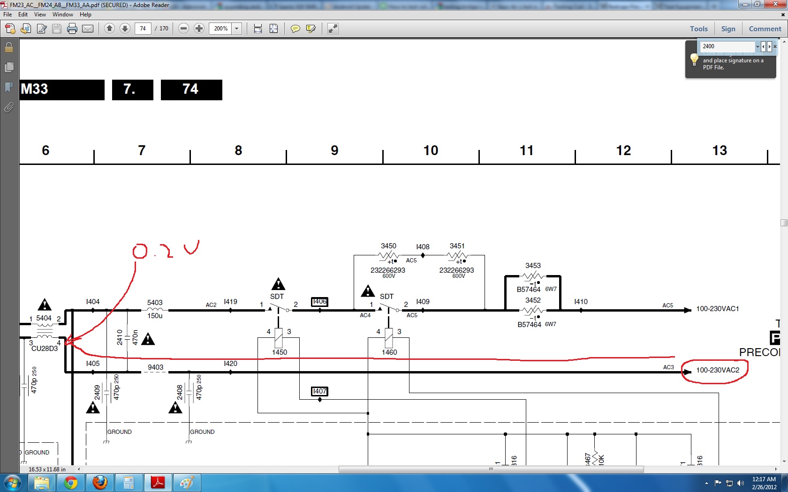The height and width of the screenshot is (492, 788).
Task: Open the Edit menu
Action: pos(23,15)
